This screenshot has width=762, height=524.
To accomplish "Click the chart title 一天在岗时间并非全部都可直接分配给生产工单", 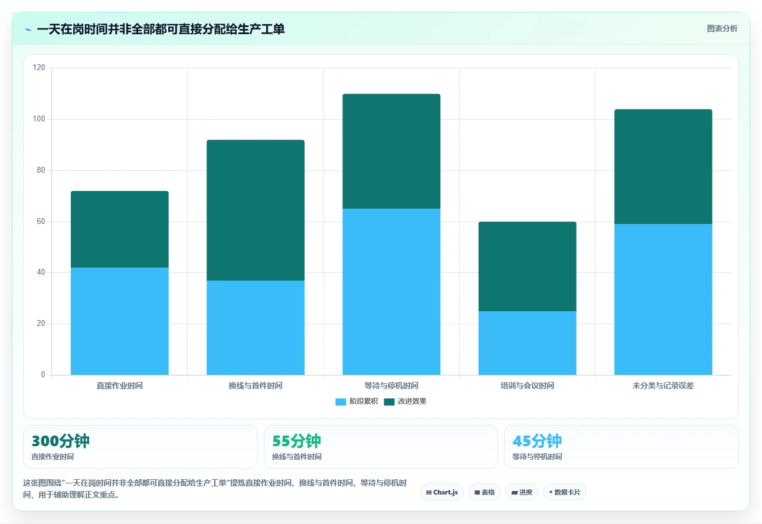I will [x=161, y=29].
